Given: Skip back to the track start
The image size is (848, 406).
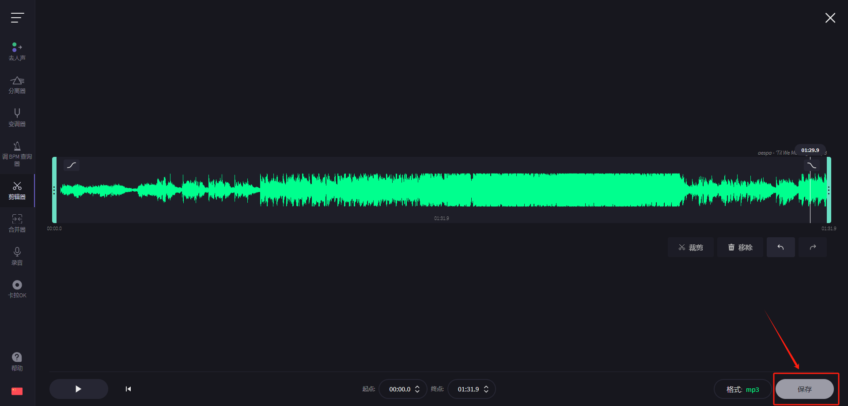Looking at the screenshot, I should (x=128, y=389).
